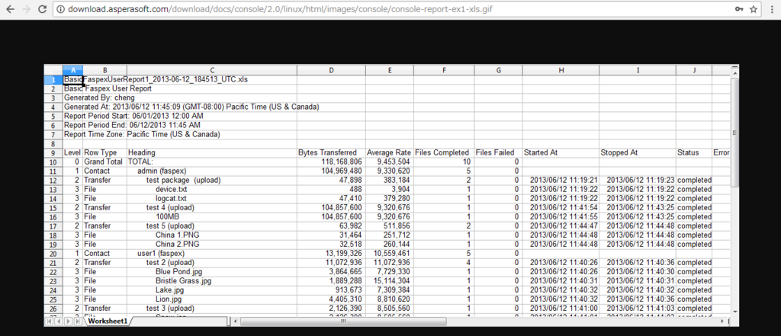
Task: Select column H header
Action: (561, 70)
